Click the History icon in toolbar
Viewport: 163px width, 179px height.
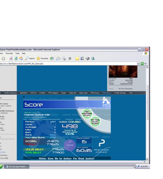coord(52,58)
